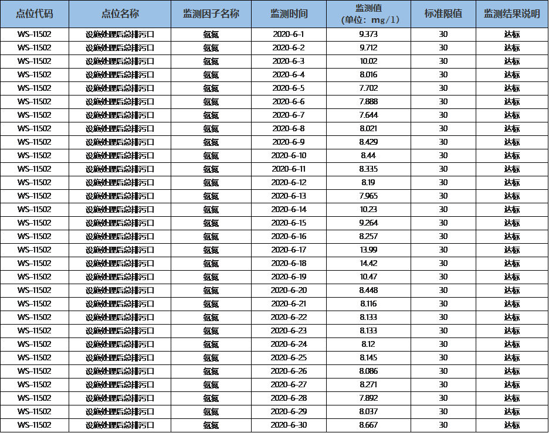Select the 点位名称 column header
Viewport: 549px width, 433px height.
point(120,14)
